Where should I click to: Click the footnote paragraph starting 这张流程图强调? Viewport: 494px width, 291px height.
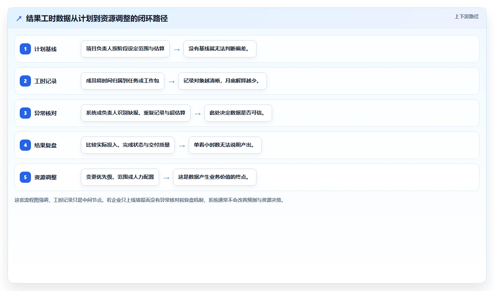tap(150, 200)
